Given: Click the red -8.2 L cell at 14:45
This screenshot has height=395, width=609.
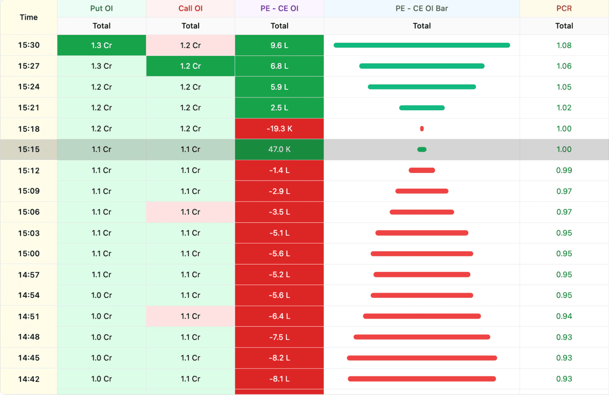Looking at the screenshot, I should point(279,358).
